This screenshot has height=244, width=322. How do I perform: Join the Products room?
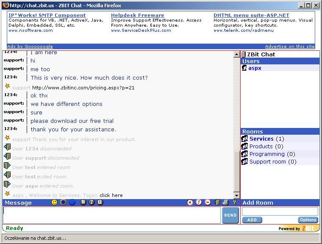pos(280,146)
